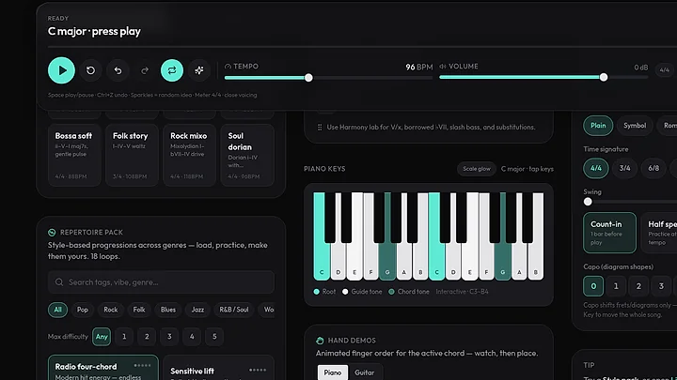Click the Repertoire Pack icon
The width and height of the screenshot is (677, 380).
pyautogui.click(x=52, y=233)
